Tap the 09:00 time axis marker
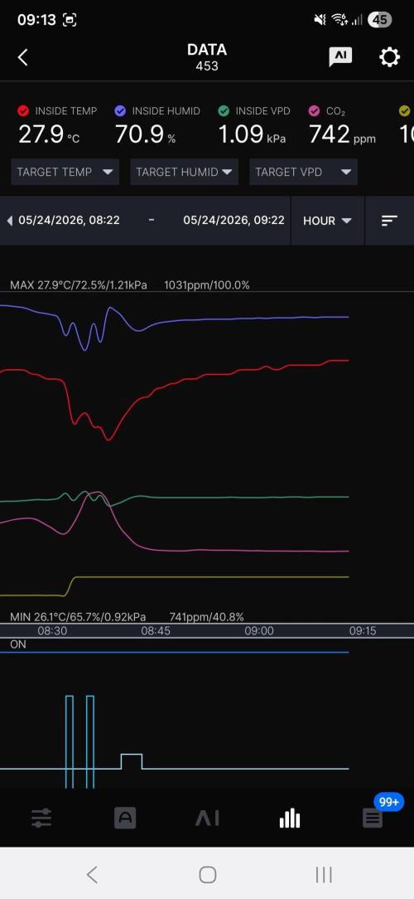The height and width of the screenshot is (899, 414). coord(259,630)
